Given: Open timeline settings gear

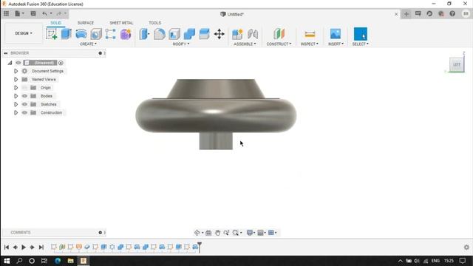Looking at the screenshot, I should 466,247.
